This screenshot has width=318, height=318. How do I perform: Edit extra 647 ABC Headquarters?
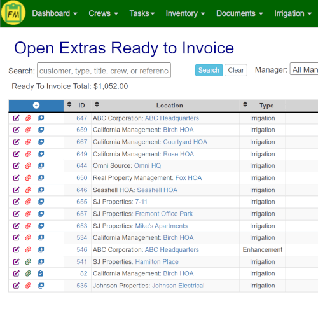click(17, 118)
